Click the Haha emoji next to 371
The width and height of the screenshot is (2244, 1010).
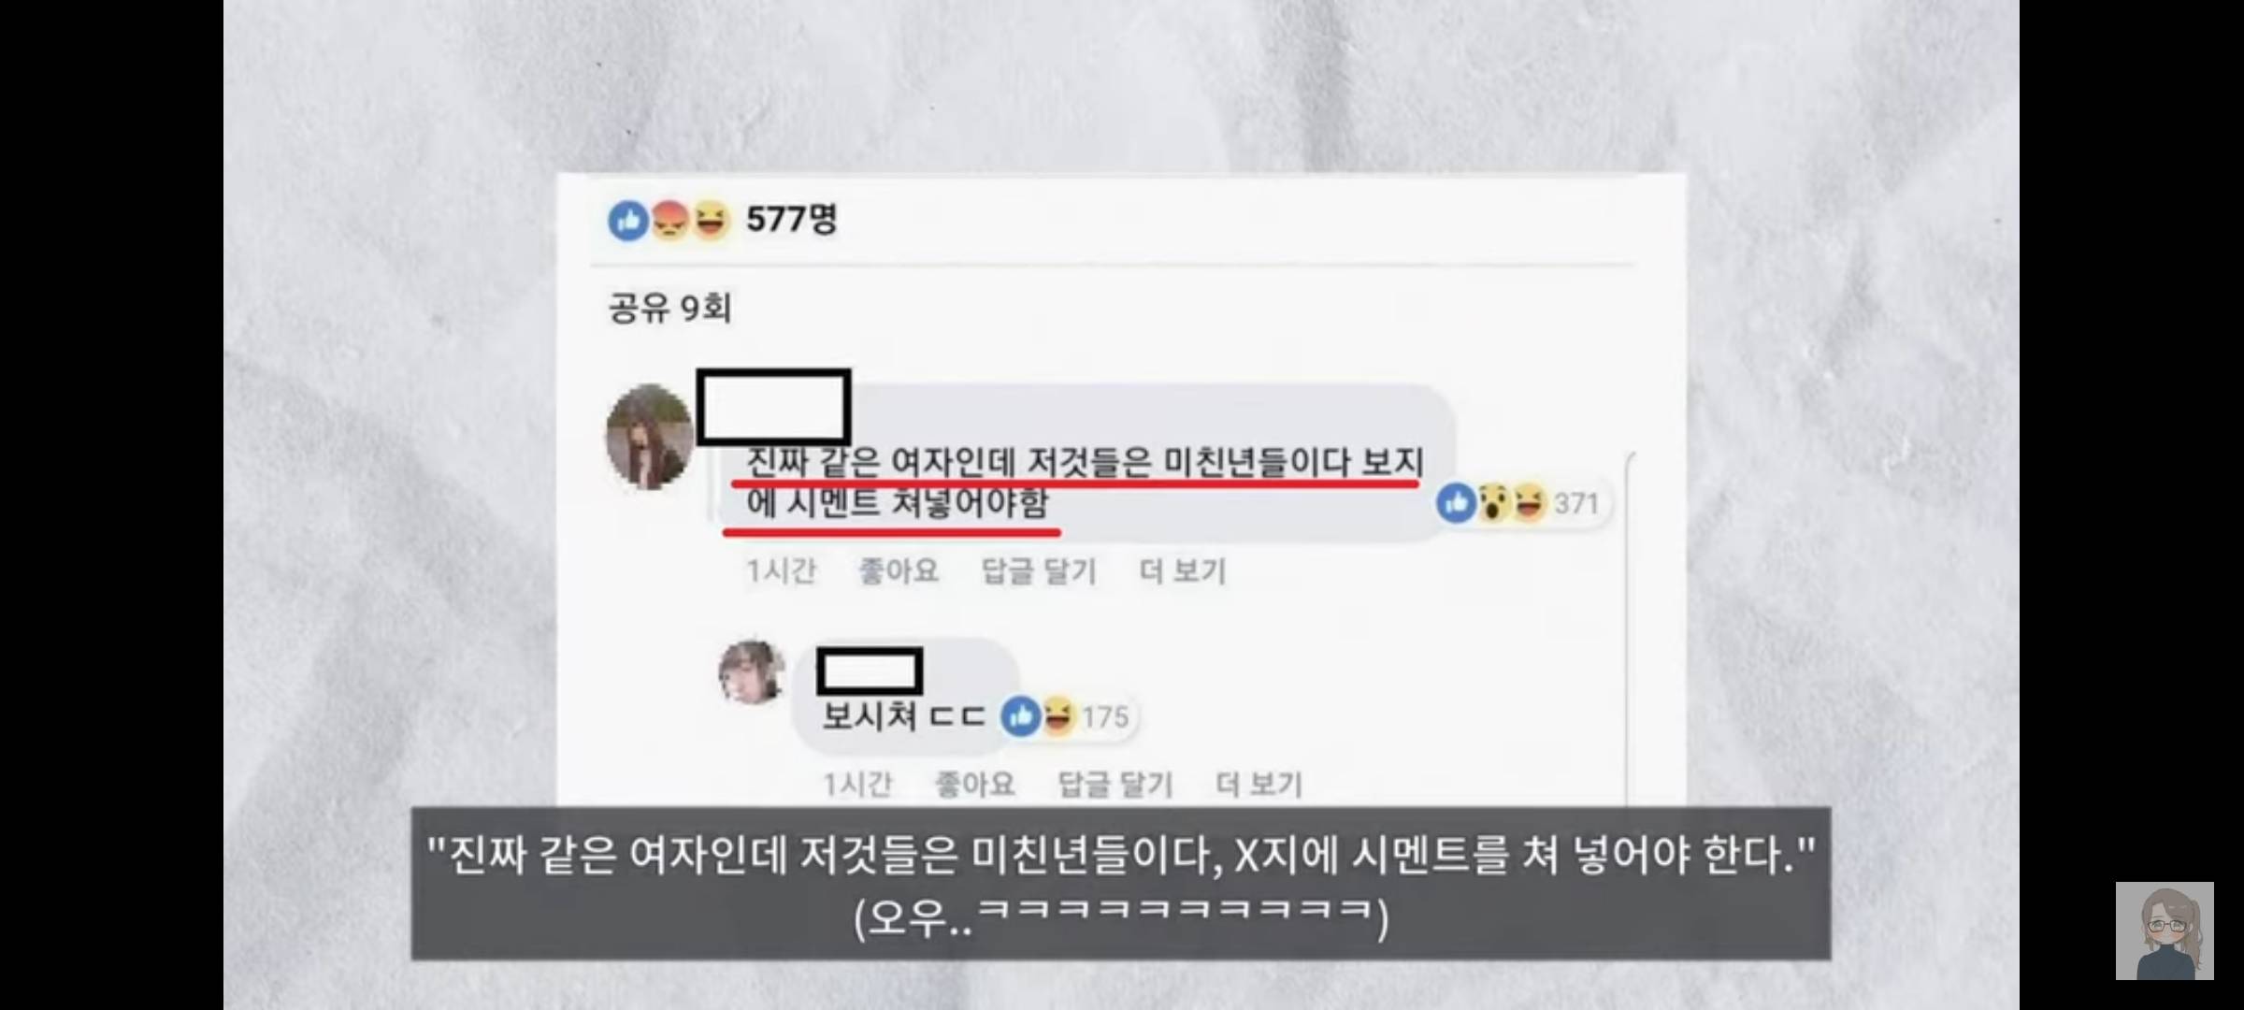1530,503
